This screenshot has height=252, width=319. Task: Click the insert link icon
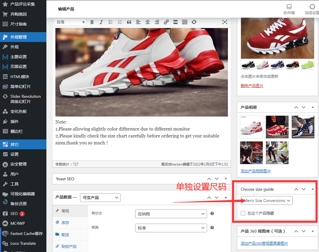(166, 22)
